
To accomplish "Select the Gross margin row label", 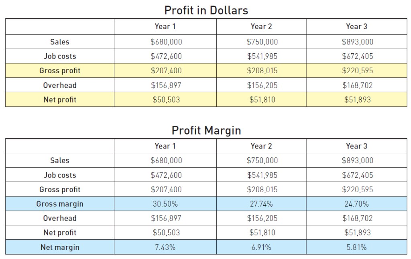I will point(60,204).
